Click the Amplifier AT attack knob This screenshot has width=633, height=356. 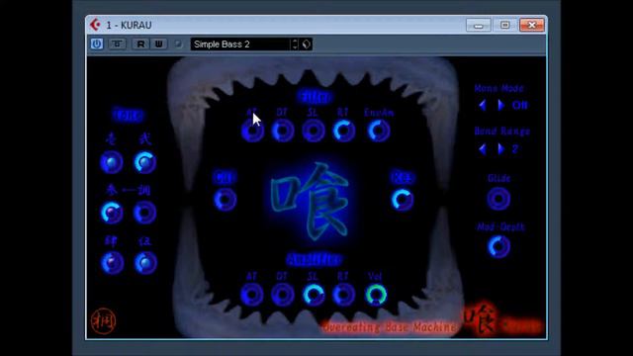click(x=251, y=295)
